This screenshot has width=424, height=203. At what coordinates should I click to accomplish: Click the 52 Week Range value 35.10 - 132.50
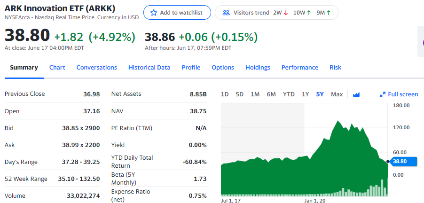click(x=79, y=179)
